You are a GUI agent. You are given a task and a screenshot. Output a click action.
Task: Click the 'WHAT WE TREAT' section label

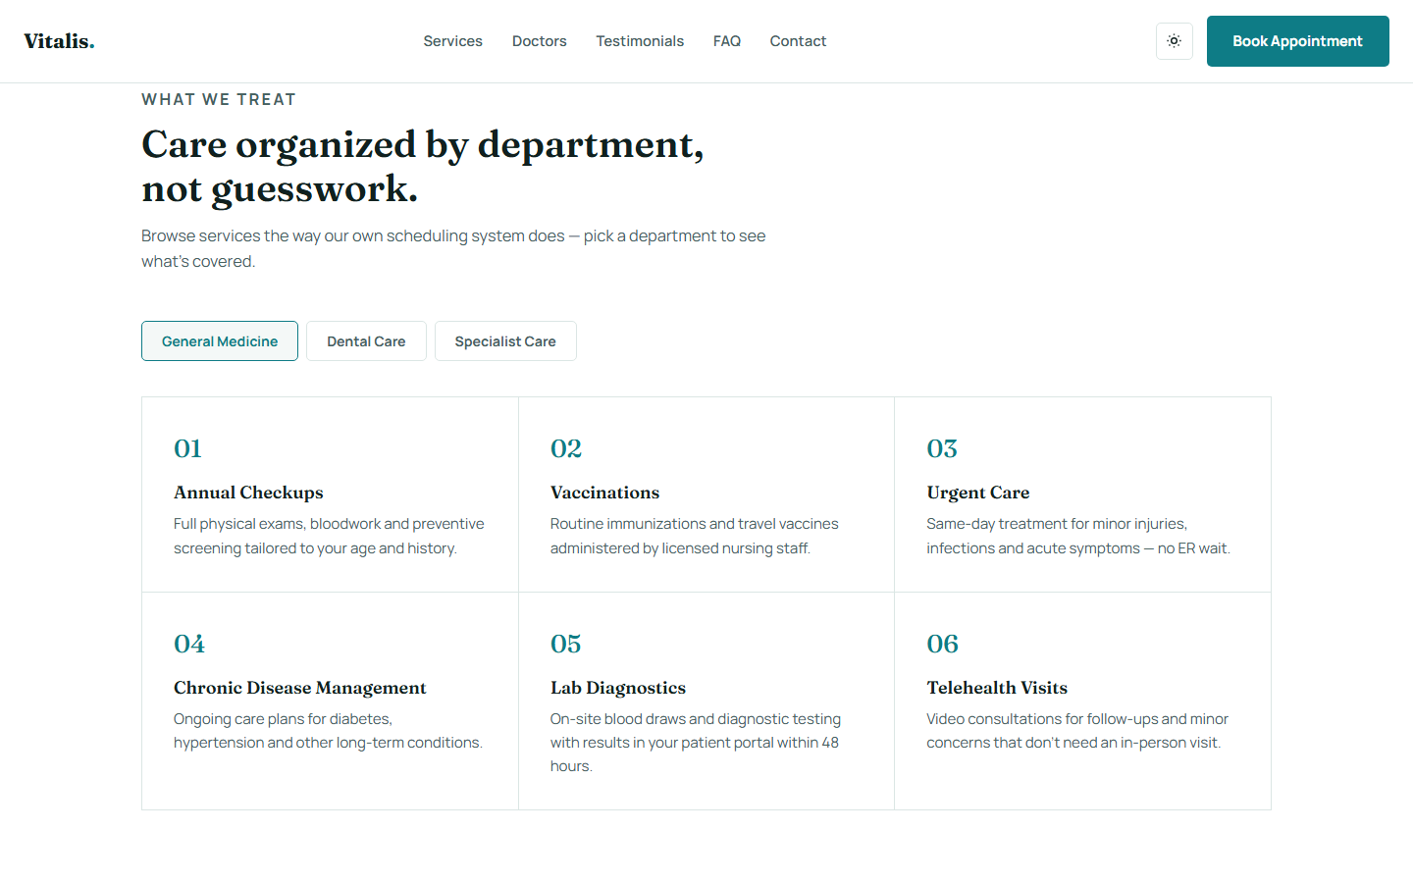(219, 99)
